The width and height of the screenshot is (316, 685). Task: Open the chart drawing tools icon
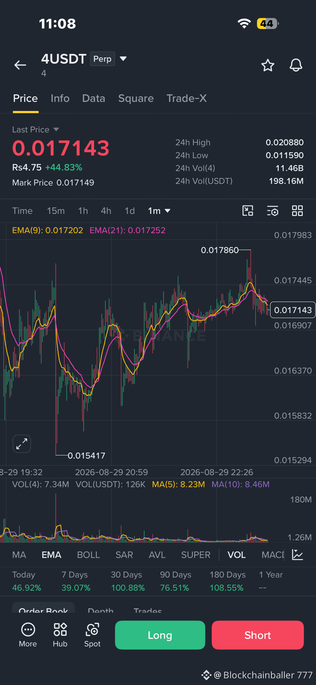248,211
